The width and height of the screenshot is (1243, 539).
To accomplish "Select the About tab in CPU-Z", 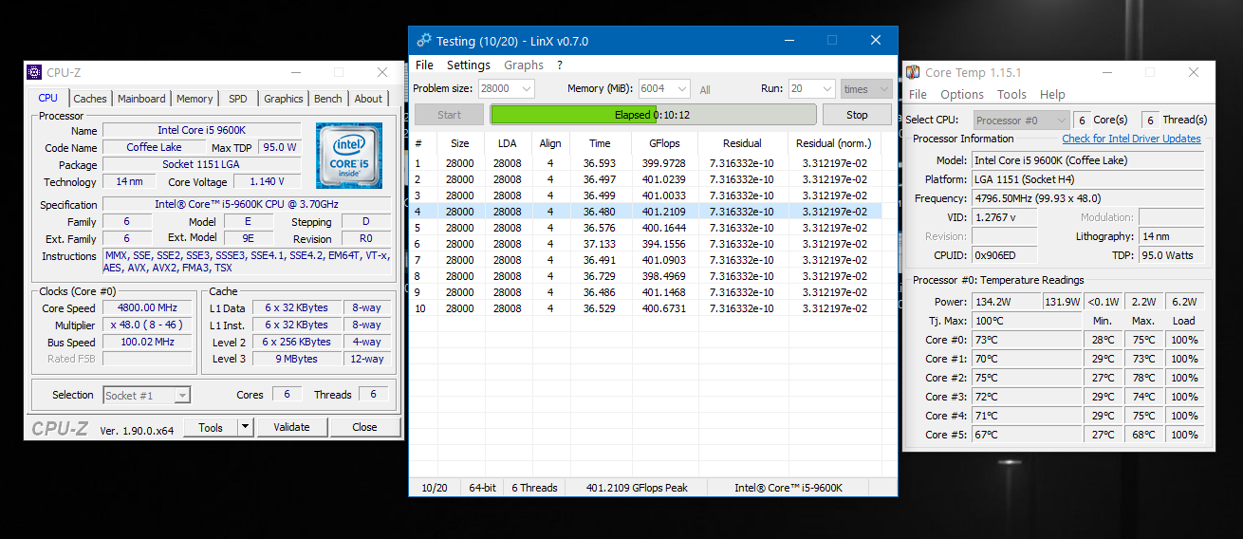I will coord(368,99).
